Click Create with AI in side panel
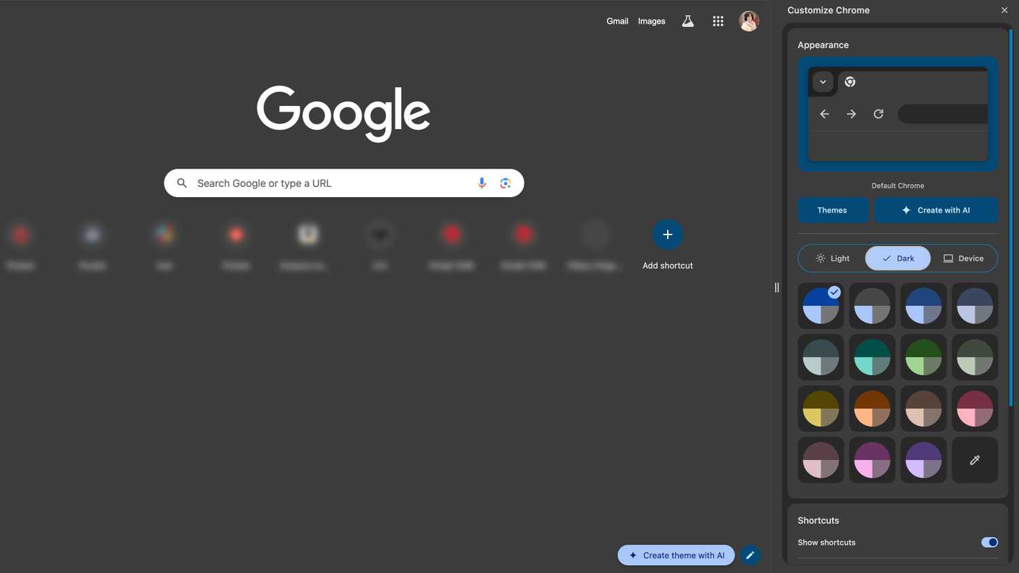This screenshot has width=1019, height=573. click(935, 210)
